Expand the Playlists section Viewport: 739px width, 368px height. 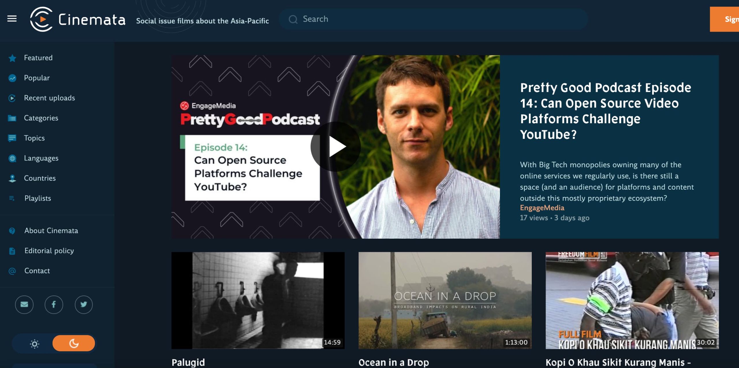(x=38, y=198)
